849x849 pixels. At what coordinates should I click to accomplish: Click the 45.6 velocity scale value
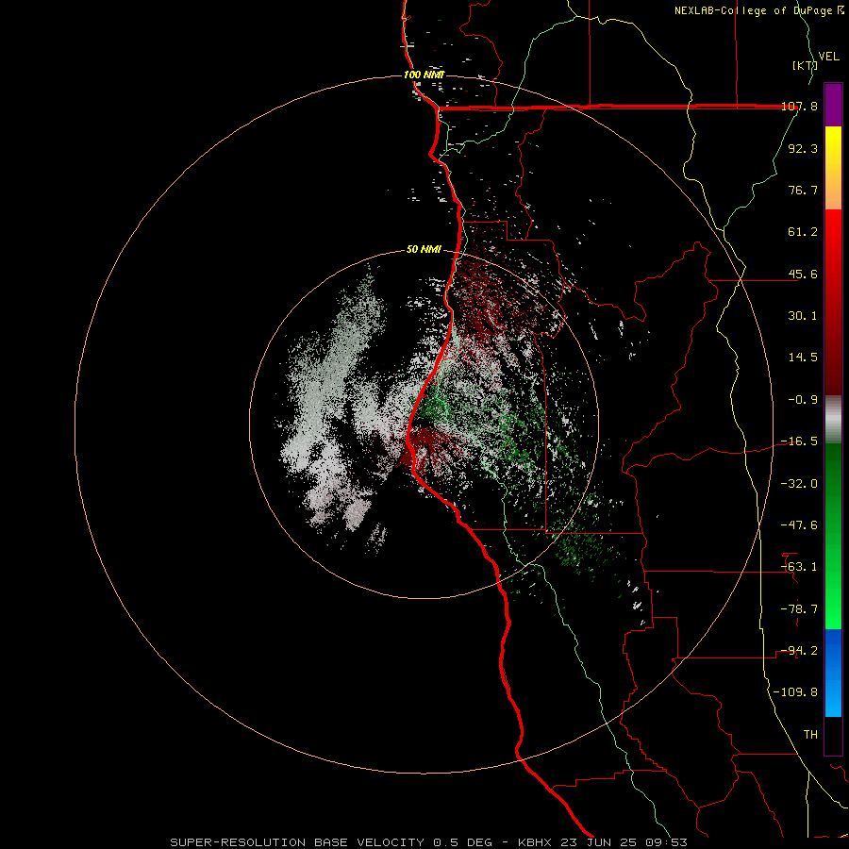point(803,274)
